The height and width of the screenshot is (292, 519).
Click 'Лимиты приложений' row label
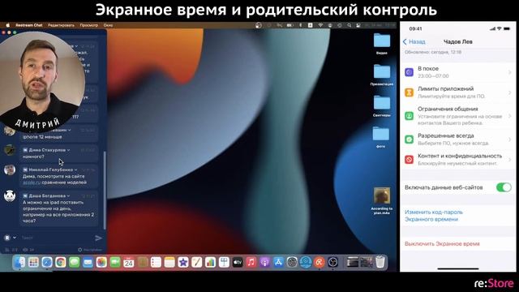point(445,88)
